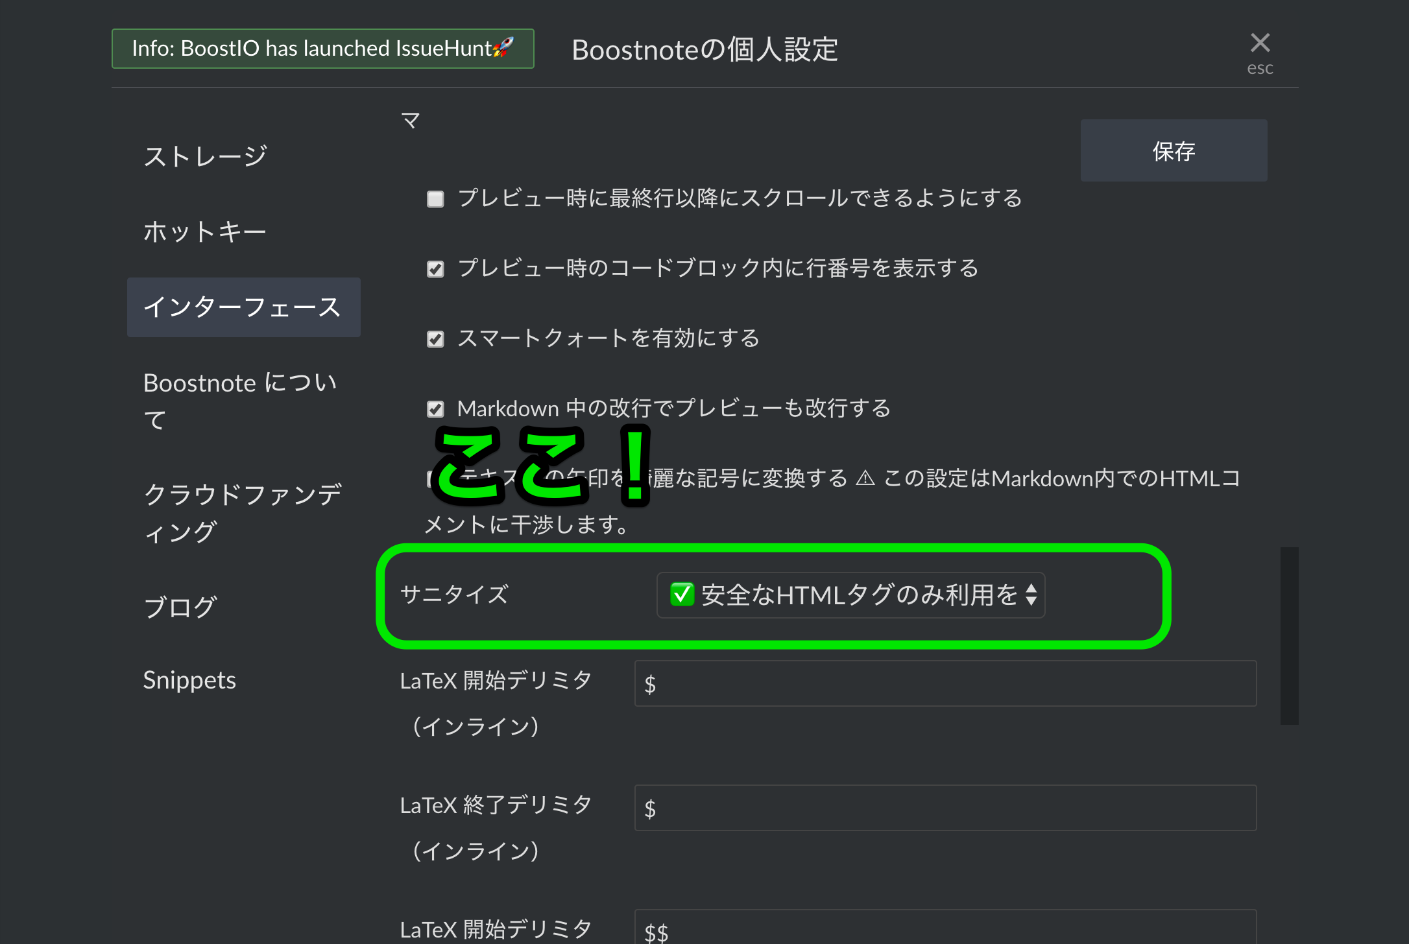Select the インターフェース settings tab
1409x944 pixels.
click(243, 307)
